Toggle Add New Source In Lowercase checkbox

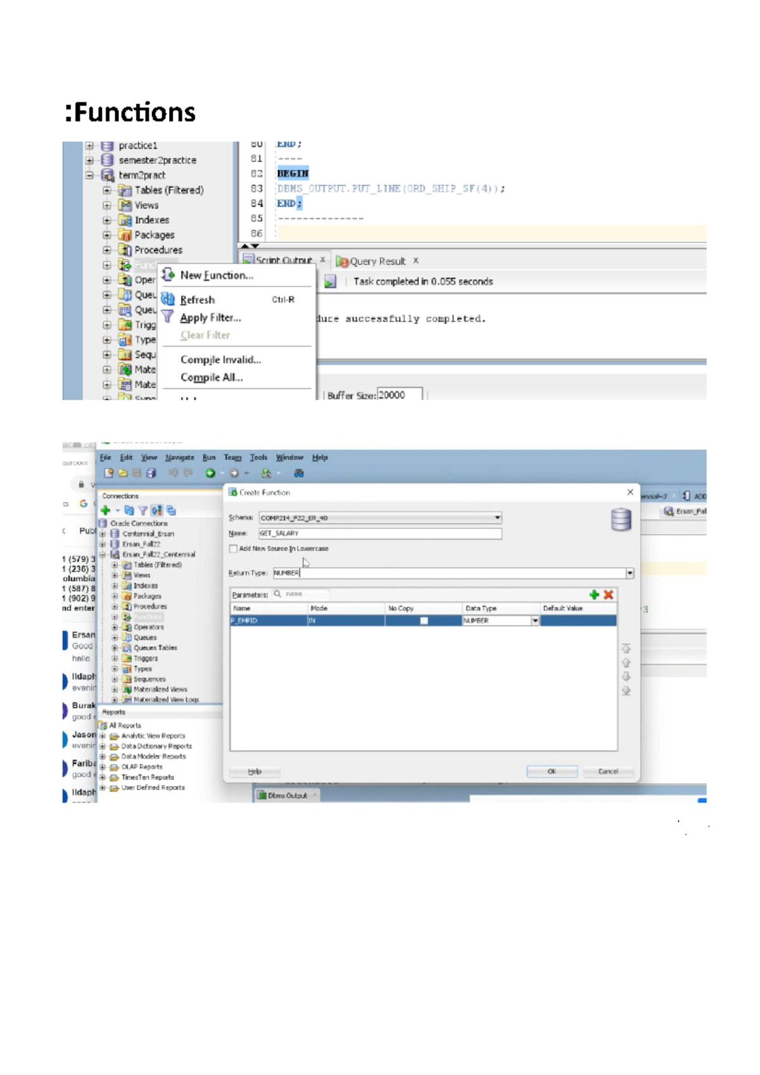(233, 549)
